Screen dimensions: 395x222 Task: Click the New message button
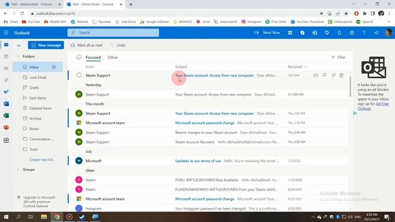point(46,45)
